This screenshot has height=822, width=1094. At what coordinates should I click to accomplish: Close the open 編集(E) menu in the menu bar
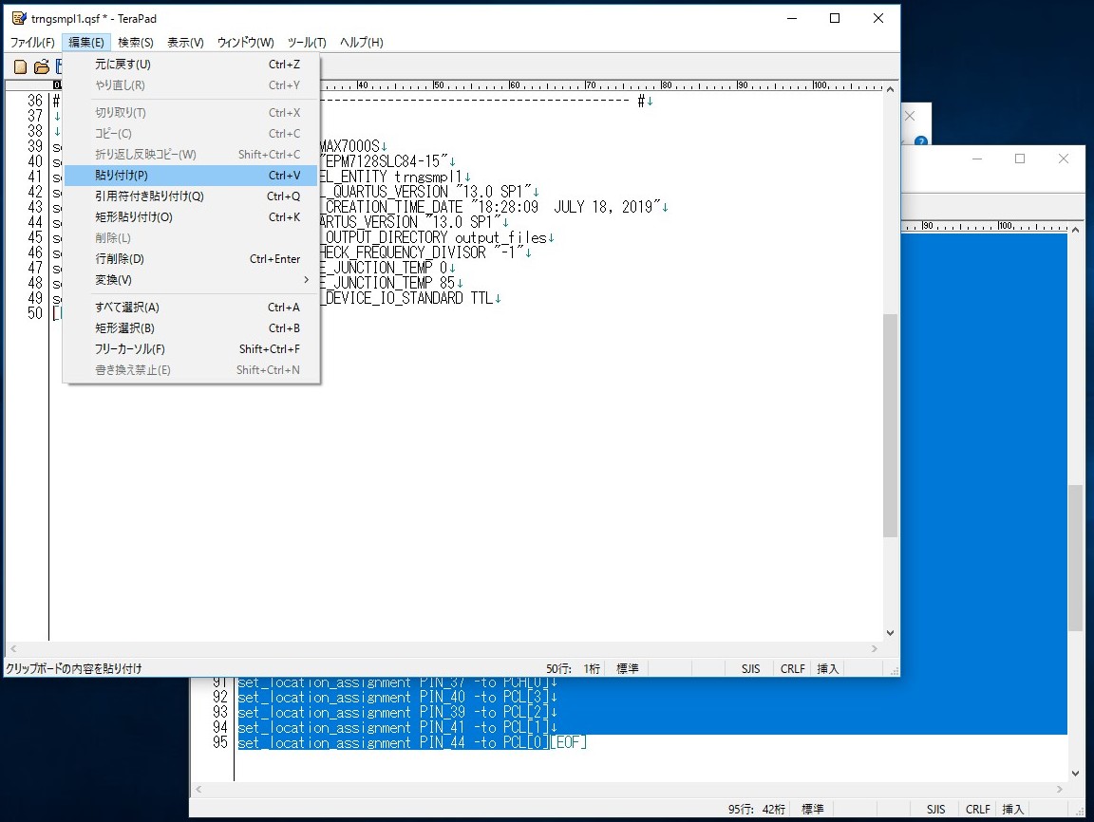click(x=85, y=43)
